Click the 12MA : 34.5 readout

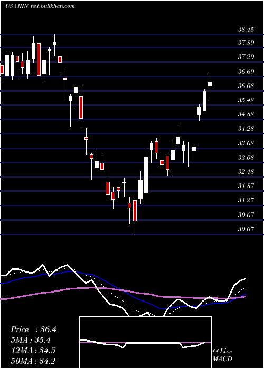[x=33, y=351]
